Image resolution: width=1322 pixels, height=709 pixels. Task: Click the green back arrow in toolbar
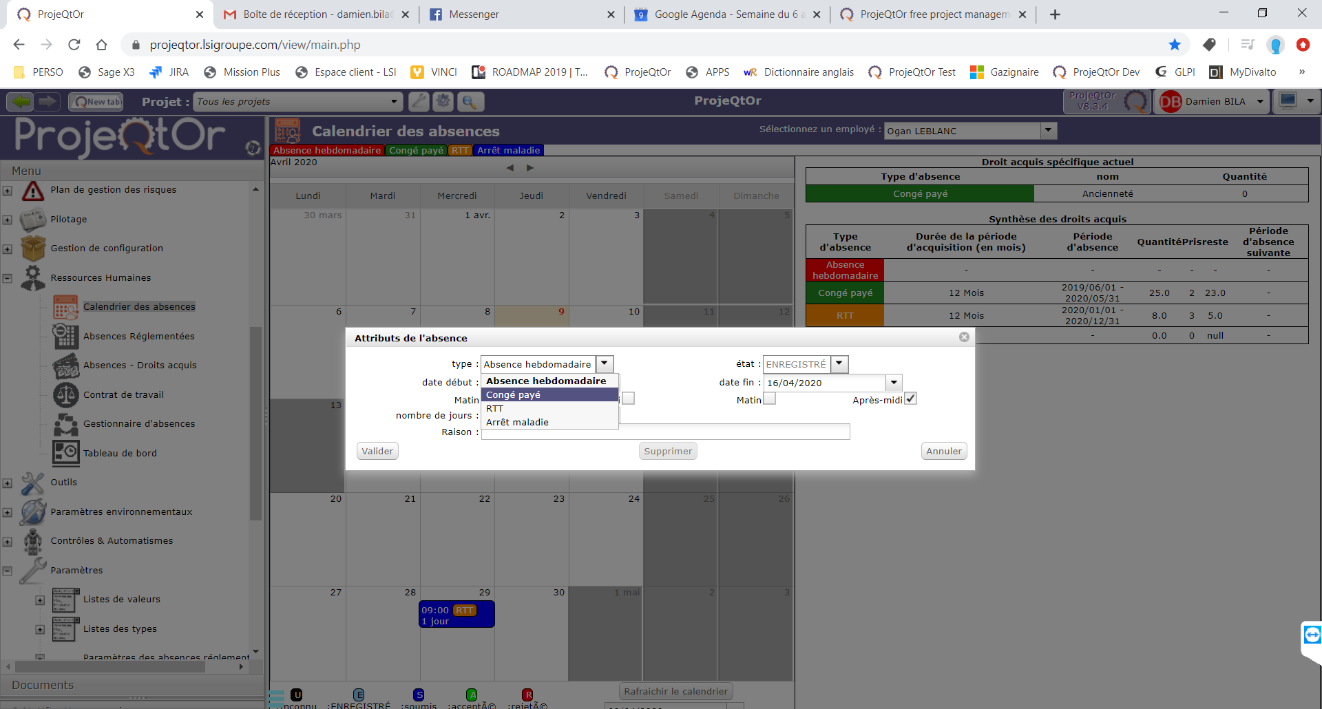(21, 102)
